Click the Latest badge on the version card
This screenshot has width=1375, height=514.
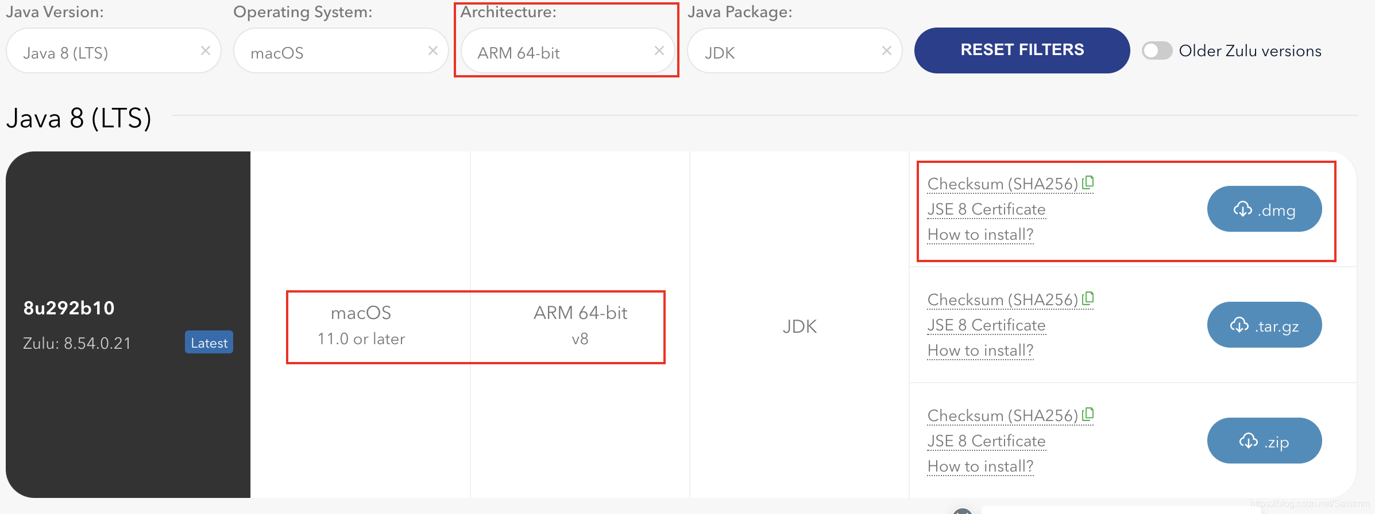pos(208,342)
